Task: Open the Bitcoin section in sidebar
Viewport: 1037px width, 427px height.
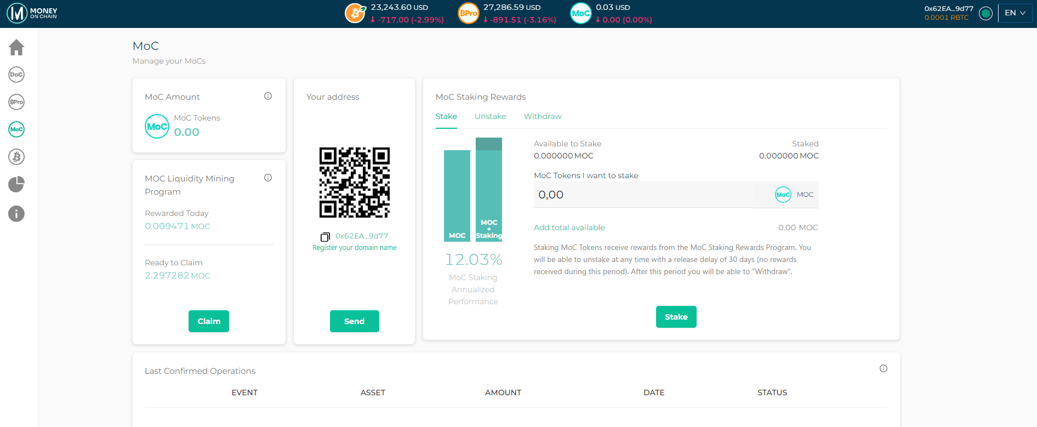Action: coord(16,157)
